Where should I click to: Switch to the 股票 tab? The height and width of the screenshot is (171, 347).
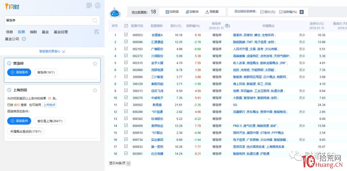[22, 32]
